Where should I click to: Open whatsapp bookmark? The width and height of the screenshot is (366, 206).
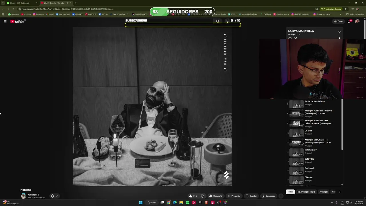tap(13, 14)
